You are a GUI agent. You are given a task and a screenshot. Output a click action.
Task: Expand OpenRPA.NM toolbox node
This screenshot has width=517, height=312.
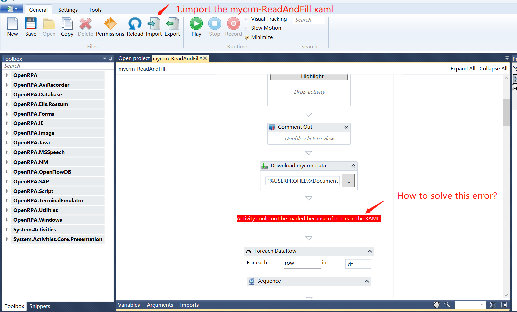pos(7,162)
